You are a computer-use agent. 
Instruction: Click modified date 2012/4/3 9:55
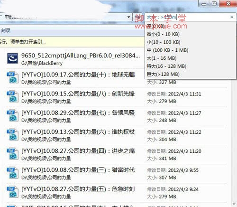coord(183,170)
